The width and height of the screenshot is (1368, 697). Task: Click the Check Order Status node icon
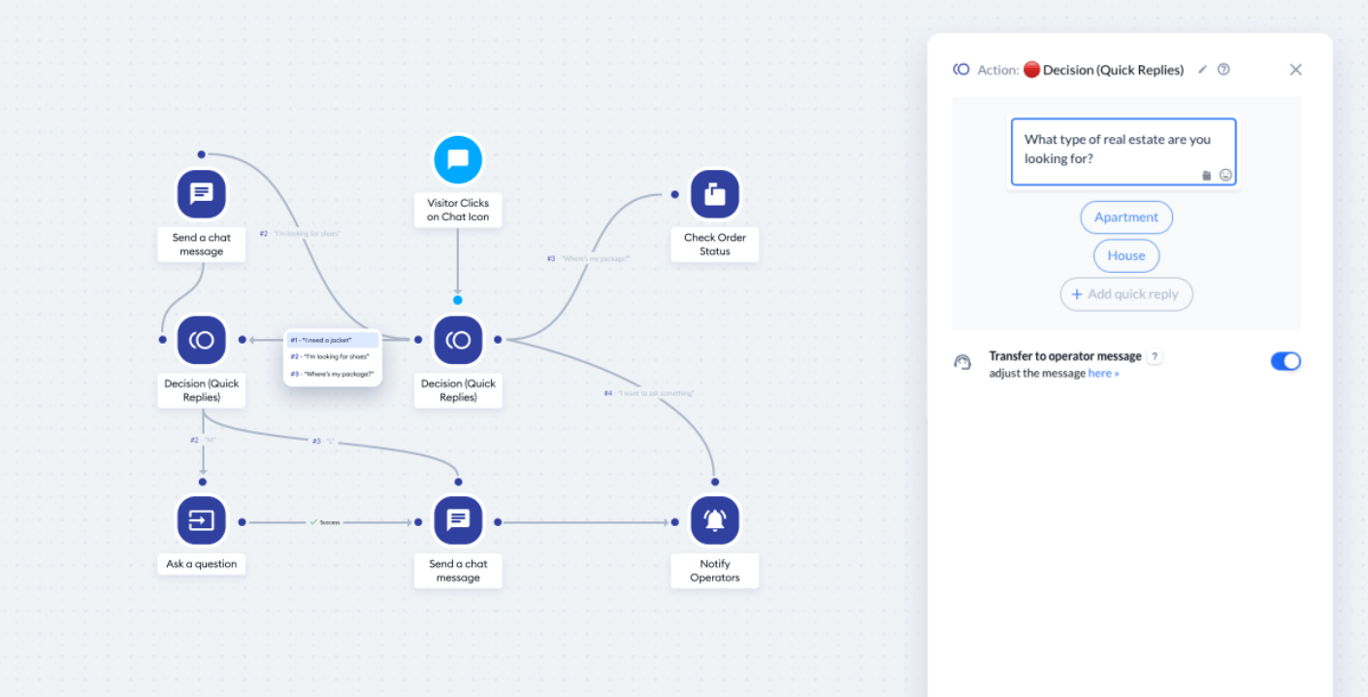coord(714,194)
